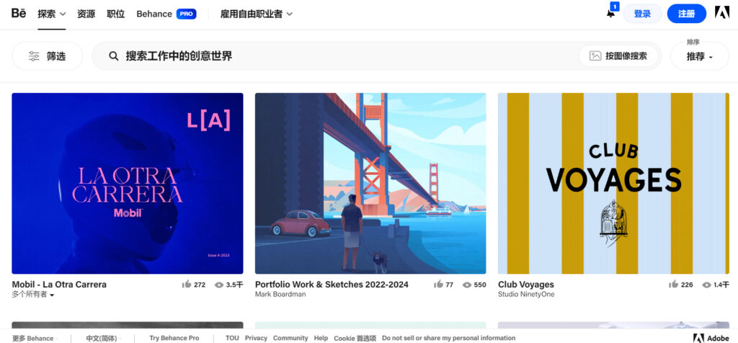
Task: Click the views eye icon for Mobil - La Otra Carrera
Action: tap(219, 285)
